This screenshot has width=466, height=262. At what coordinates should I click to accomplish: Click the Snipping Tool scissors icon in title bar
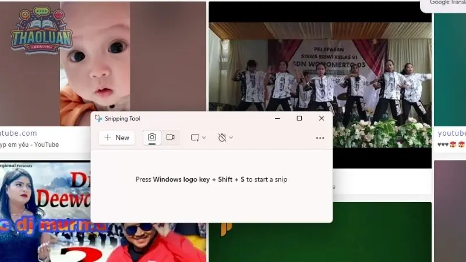98,119
